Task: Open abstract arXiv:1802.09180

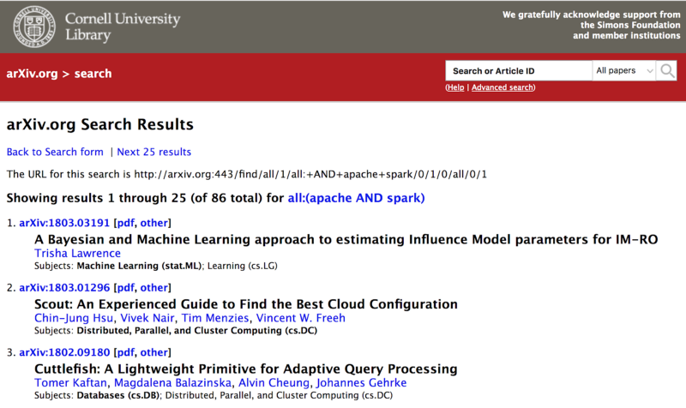Action: [64, 352]
